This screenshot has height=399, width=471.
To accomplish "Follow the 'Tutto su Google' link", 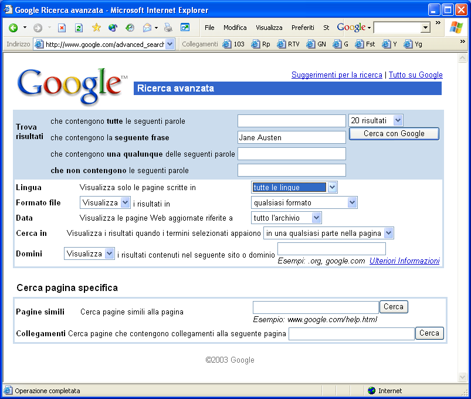I will pos(415,75).
